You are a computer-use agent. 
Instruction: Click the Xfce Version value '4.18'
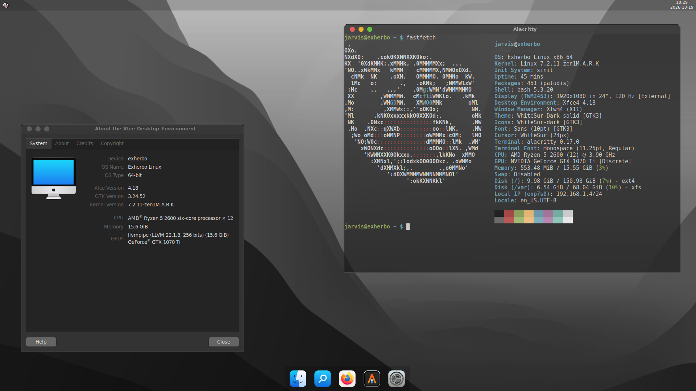[133, 188]
